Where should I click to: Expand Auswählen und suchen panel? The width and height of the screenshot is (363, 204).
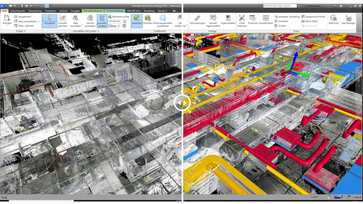tap(98, 31)
